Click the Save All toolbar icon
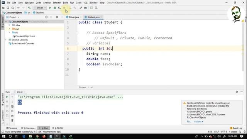The width and height of the screenshot is (247, 139). tap(8, 8)
